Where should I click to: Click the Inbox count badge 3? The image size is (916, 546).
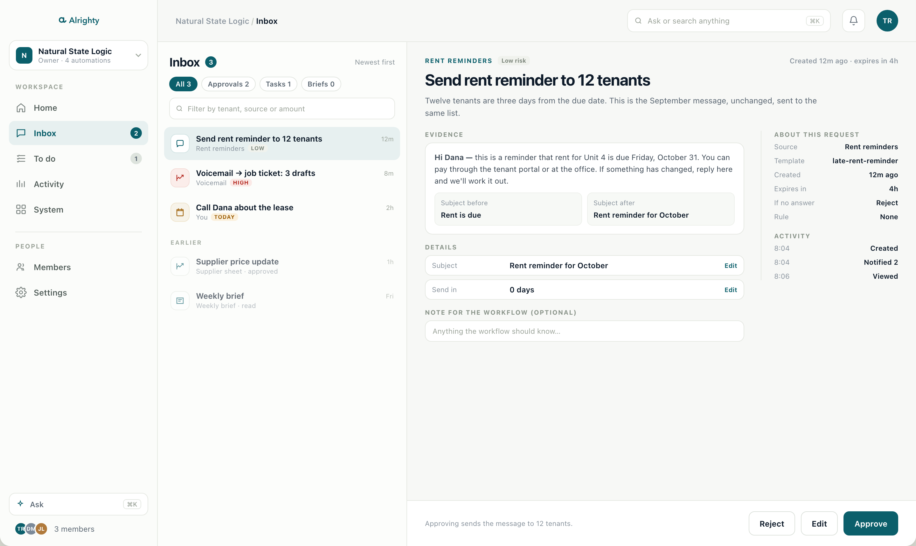coord(211,62)
